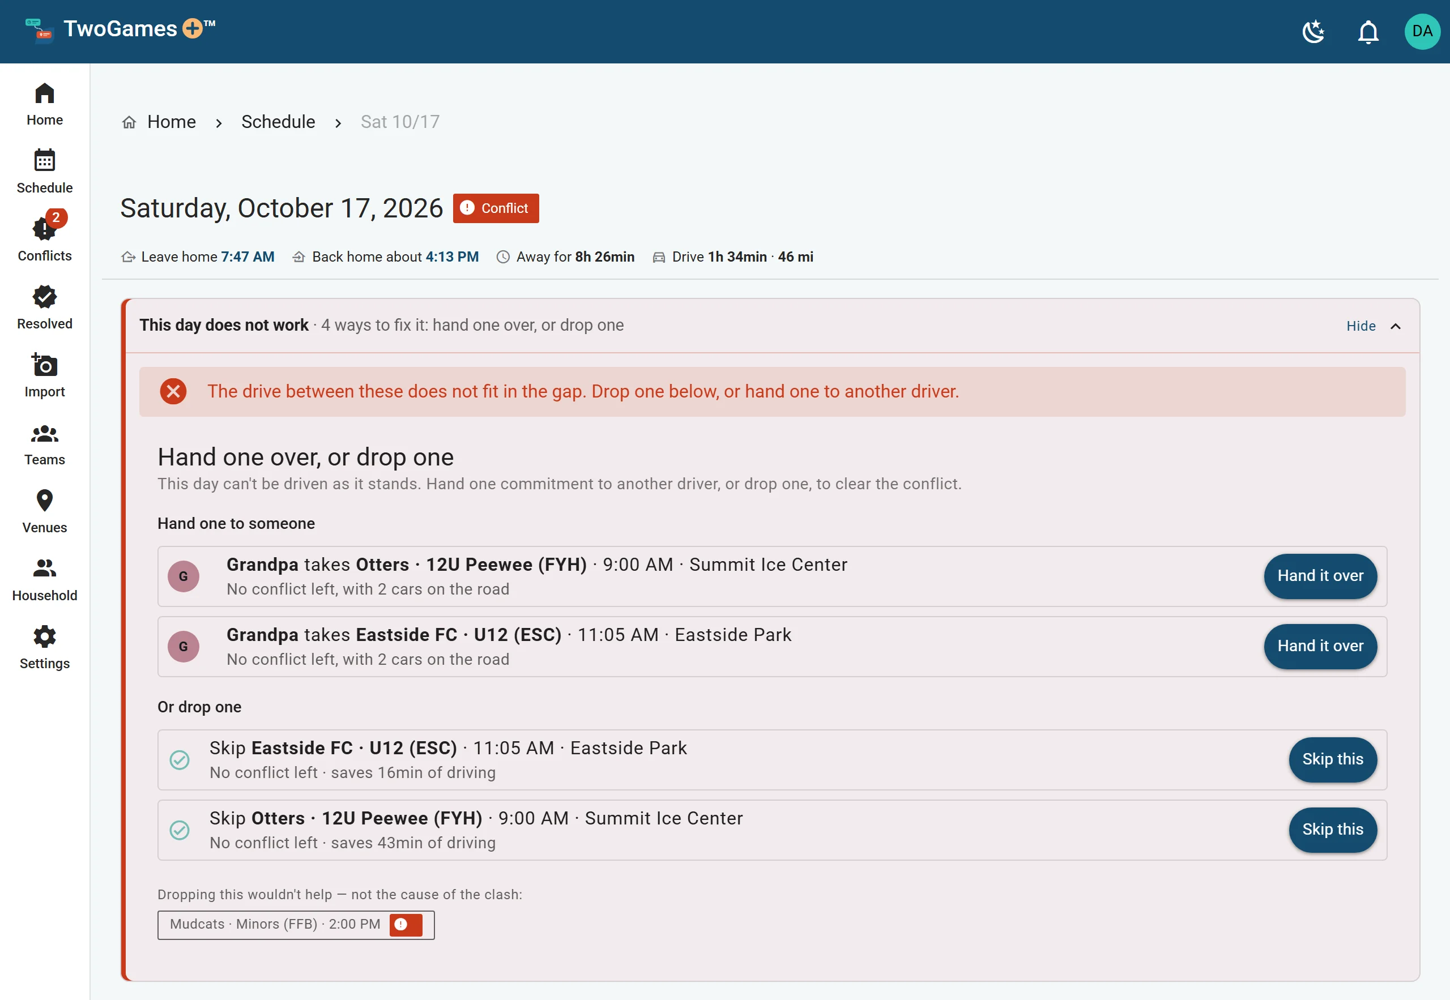Open Schedule in the sidebar
1450x1000 pixels.
click(x=45, y=171)
